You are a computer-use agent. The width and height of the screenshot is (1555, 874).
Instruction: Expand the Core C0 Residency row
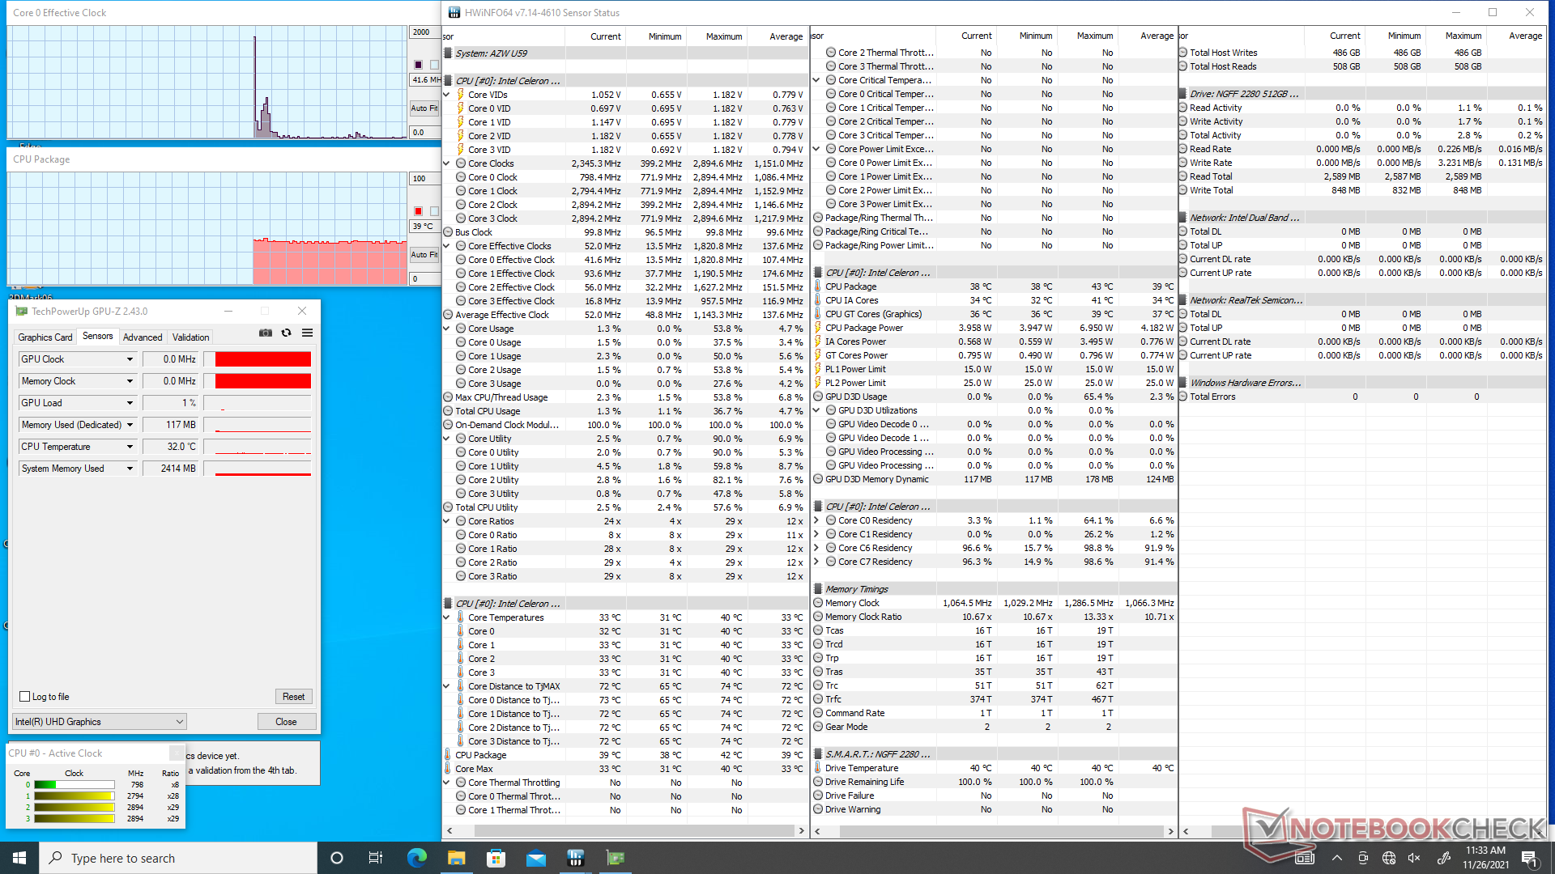[x=816, y=520]
